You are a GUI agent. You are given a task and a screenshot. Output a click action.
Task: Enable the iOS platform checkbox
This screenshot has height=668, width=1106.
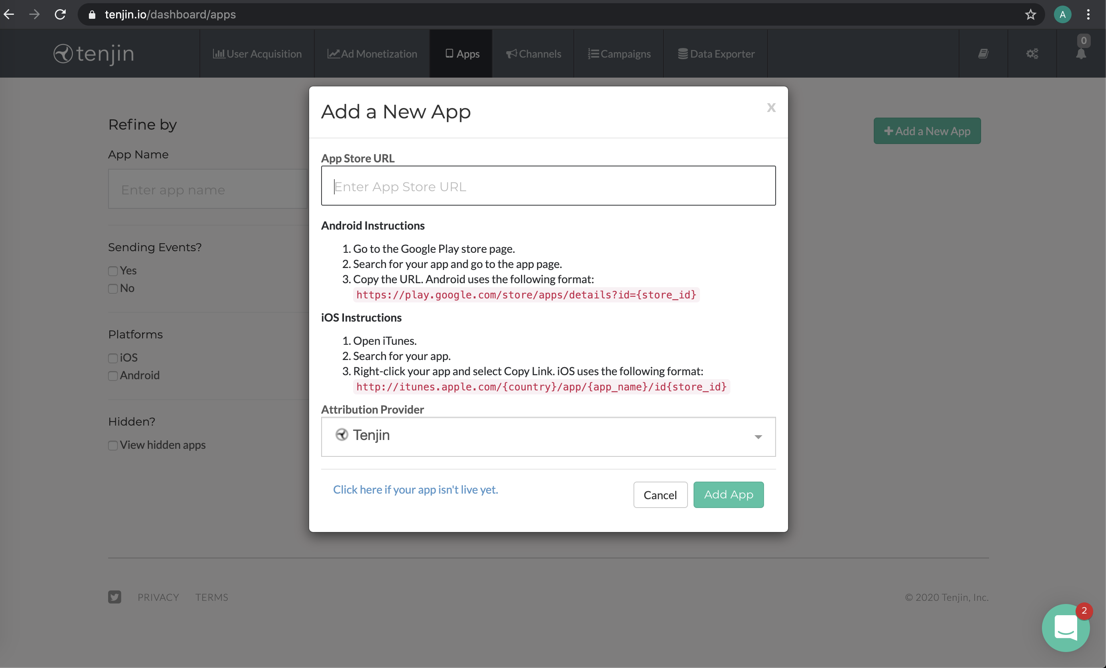coord(113,358)
